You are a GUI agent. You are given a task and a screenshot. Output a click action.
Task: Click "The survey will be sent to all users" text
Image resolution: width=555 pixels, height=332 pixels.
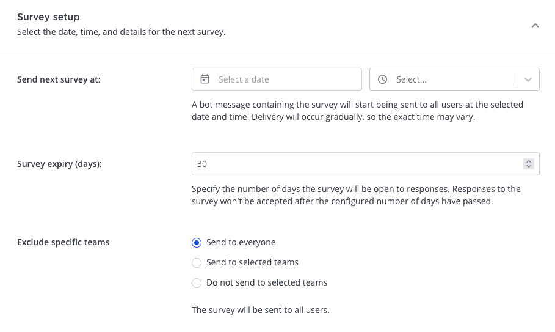point(261,310)
